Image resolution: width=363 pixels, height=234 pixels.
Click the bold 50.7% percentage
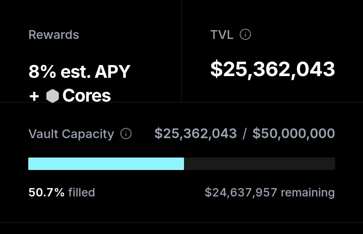point(46,192)
